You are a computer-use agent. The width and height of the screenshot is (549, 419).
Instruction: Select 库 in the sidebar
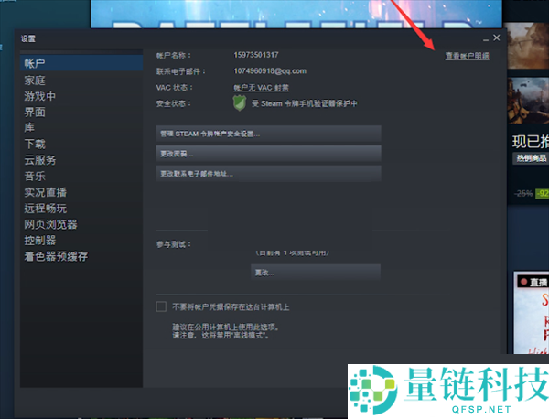[x=29, y=128]
